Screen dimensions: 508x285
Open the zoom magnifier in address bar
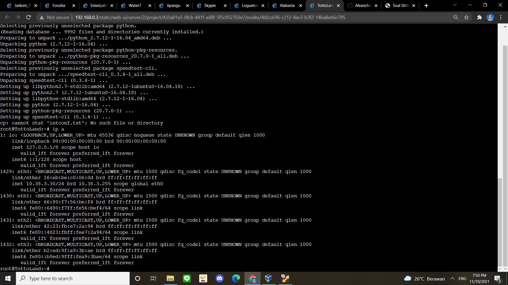click(456, 17)
